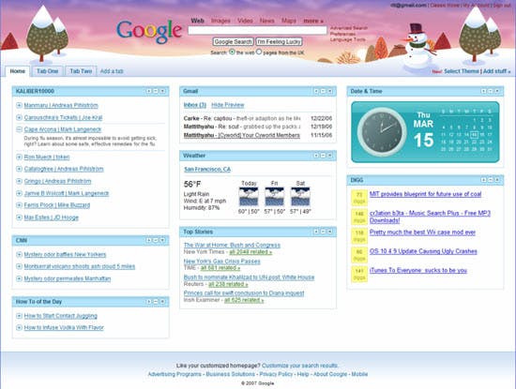
Task: Minimize the Weather widget with its minus button
Action: tap(323, 156)
